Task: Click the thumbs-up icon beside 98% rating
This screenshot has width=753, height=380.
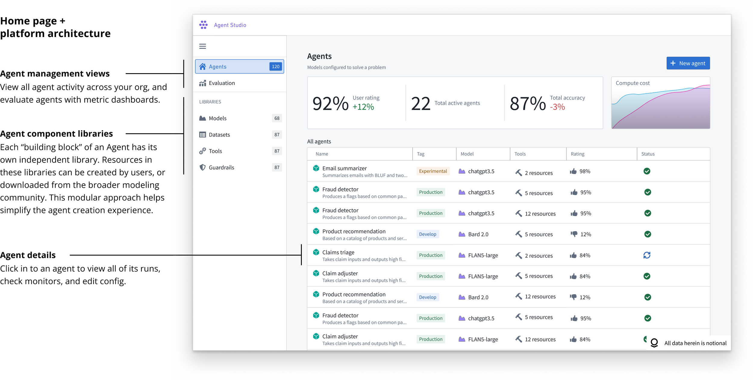Action: (x=573, y=171)
